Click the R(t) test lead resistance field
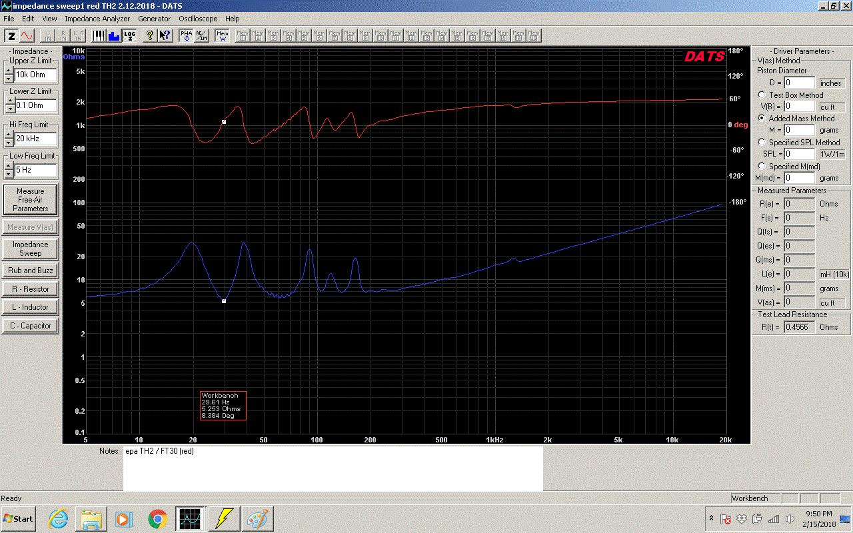The image size is (853, 533). tap(799, 327)
